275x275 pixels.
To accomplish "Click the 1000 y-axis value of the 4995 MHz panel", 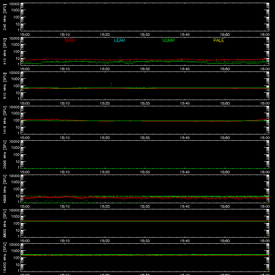I will pos(15,182).
